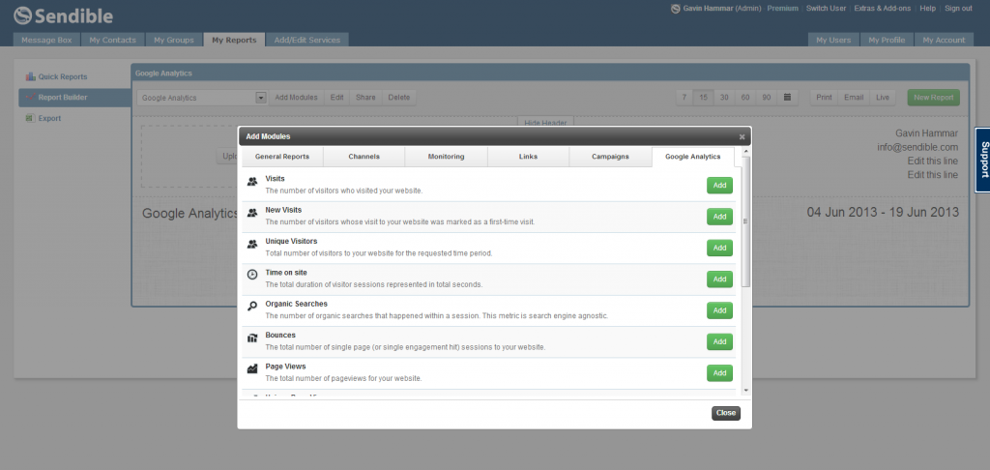Screen dimensions: 990x470
Task: Click the Sendible logo
Action: click(63, 15)
